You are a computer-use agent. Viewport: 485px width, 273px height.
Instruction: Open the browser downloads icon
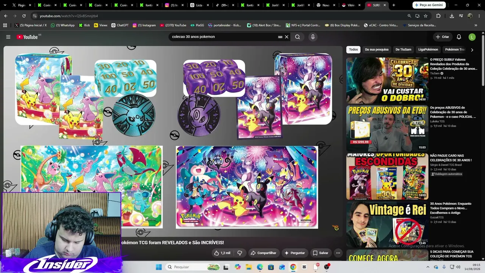pyautogui.click(x=452, y=16)
